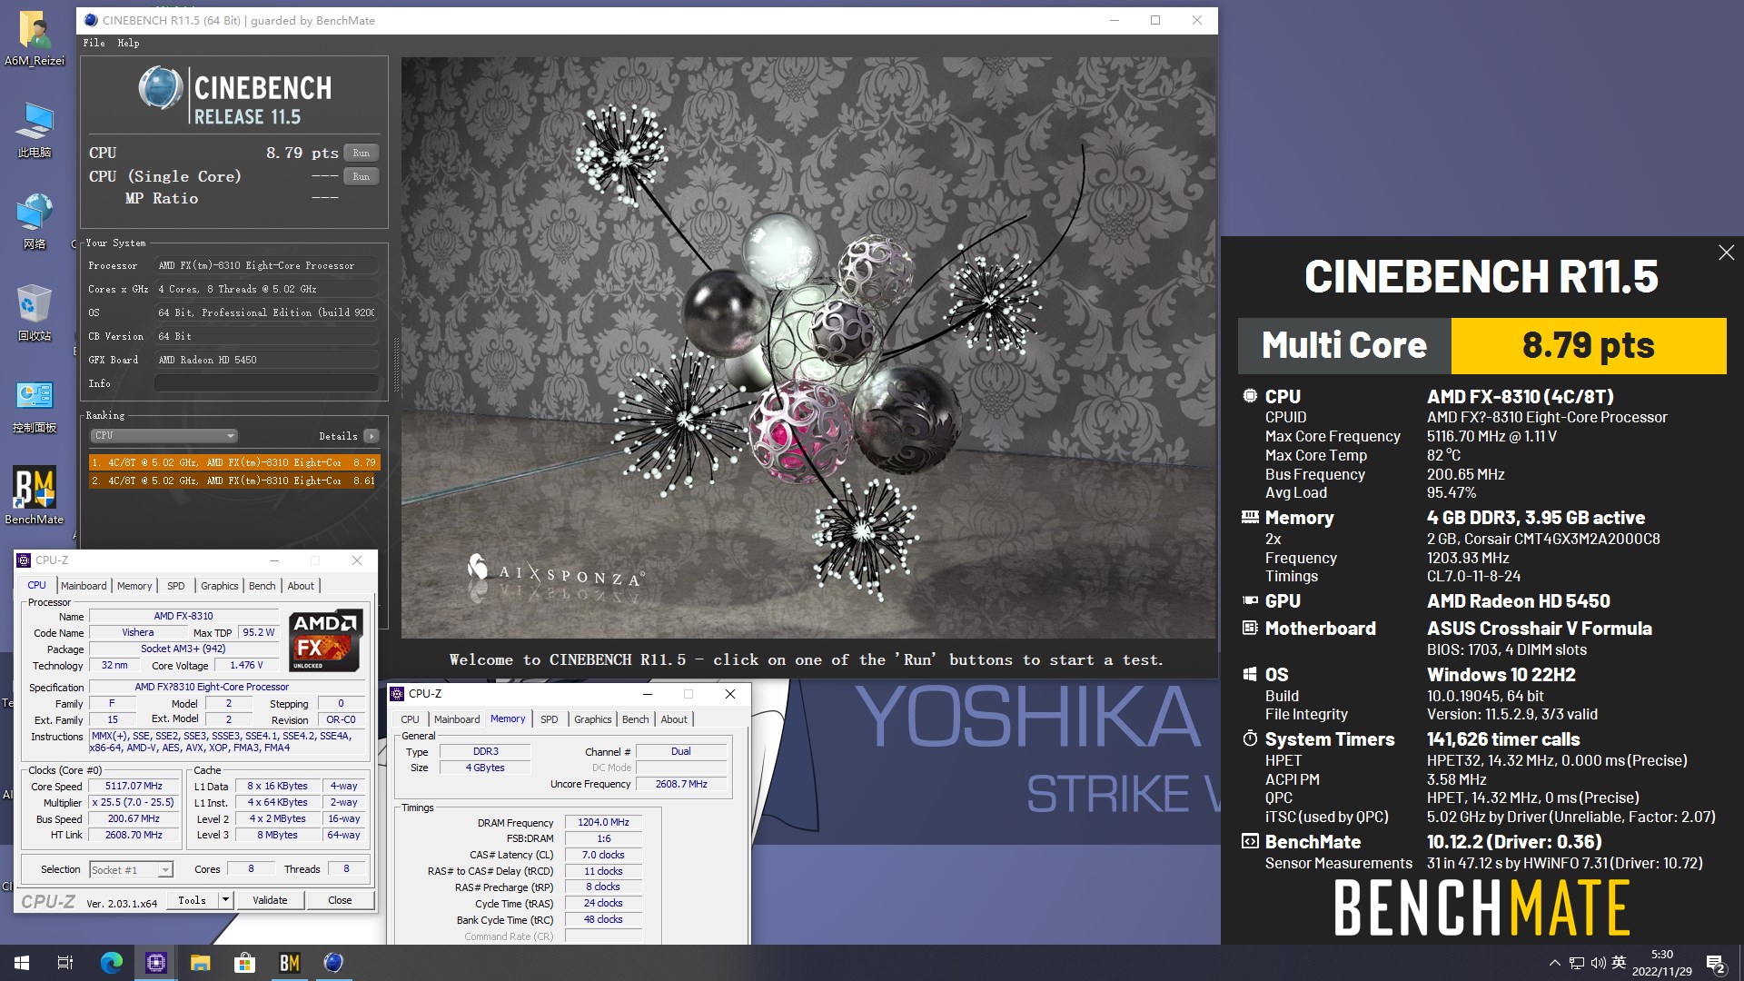1744x981 pixels.
Task: Open the network status tray icon
Action: 1577,963
